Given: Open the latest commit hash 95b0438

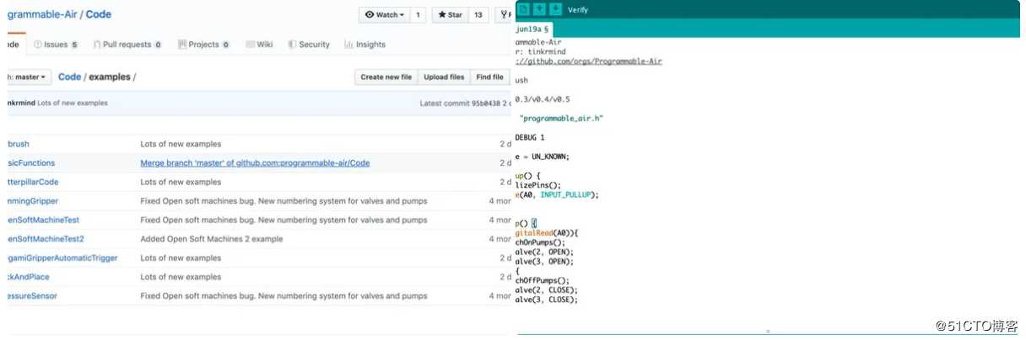Looking at the screenshot, I should coord(488,104).
